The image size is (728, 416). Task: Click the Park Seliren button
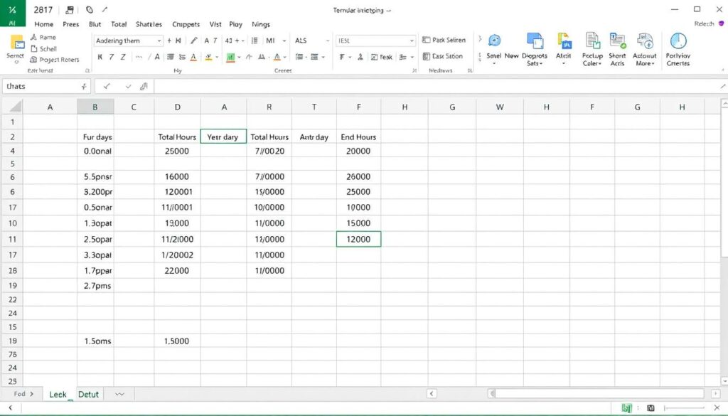[x=444, y=40]
